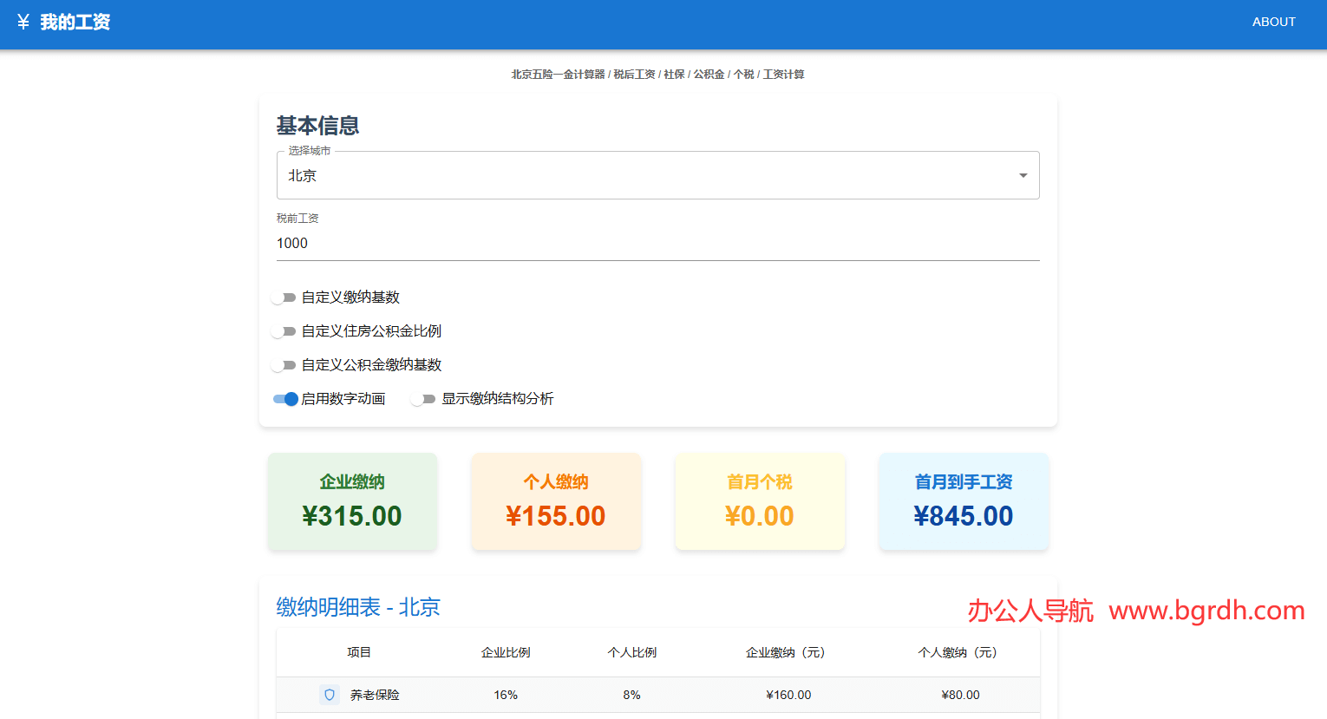1327x719 pixels.
Task: Click the 缴纳明细表 - 北京 heading
Action: pos(358,607)
